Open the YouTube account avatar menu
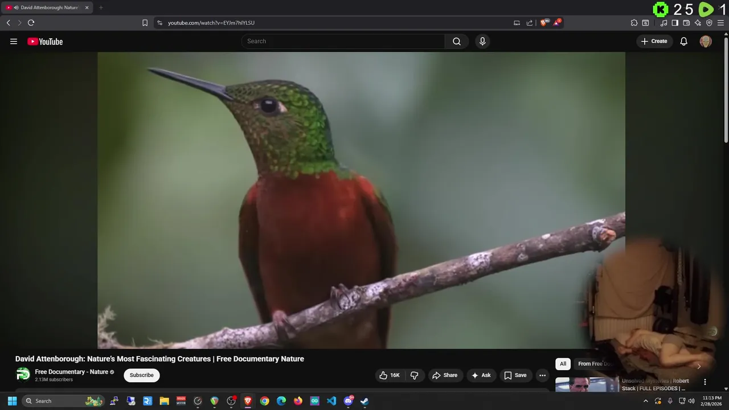 [x=706, y=41]
